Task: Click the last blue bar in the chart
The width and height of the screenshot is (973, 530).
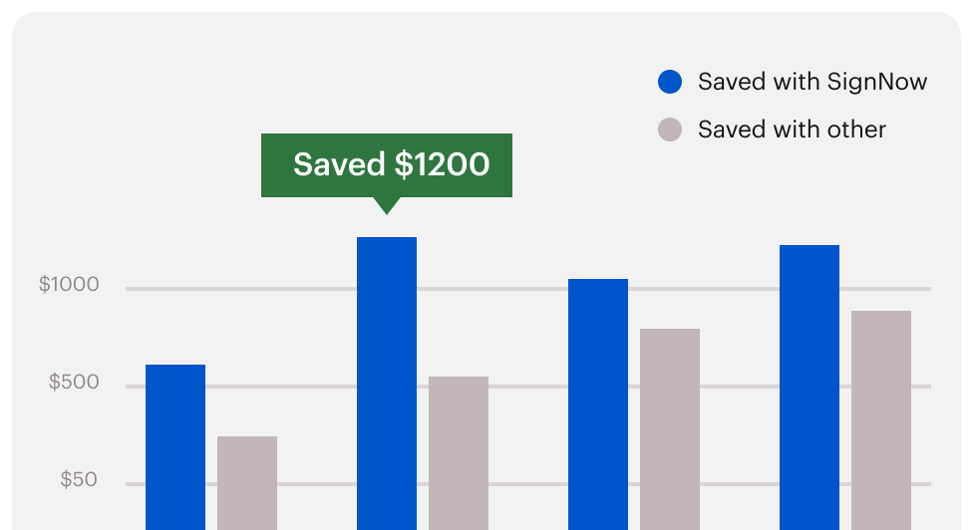Action: tap(810, 387)
